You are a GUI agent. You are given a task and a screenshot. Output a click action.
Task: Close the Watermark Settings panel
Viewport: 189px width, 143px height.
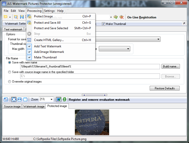point(184,23)
